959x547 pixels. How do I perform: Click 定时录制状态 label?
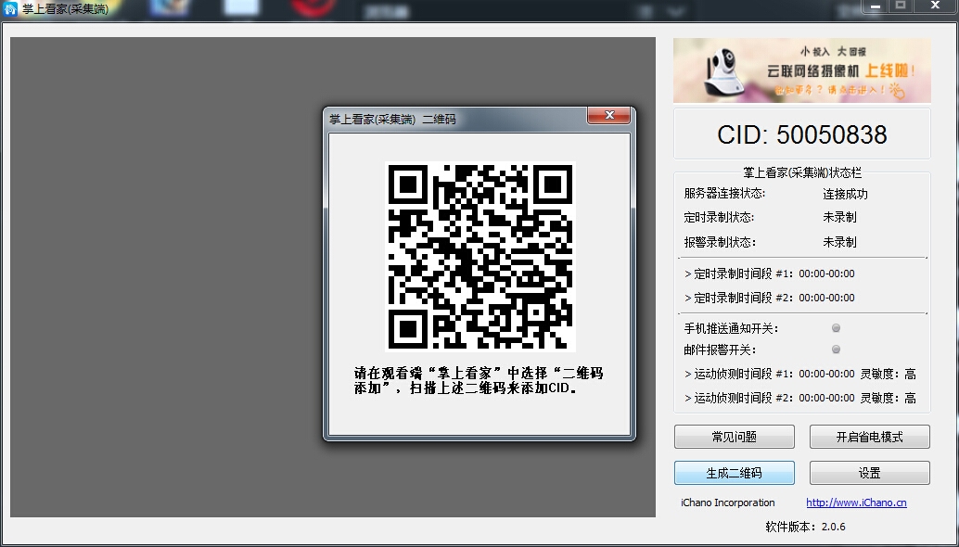pos(720,218)
